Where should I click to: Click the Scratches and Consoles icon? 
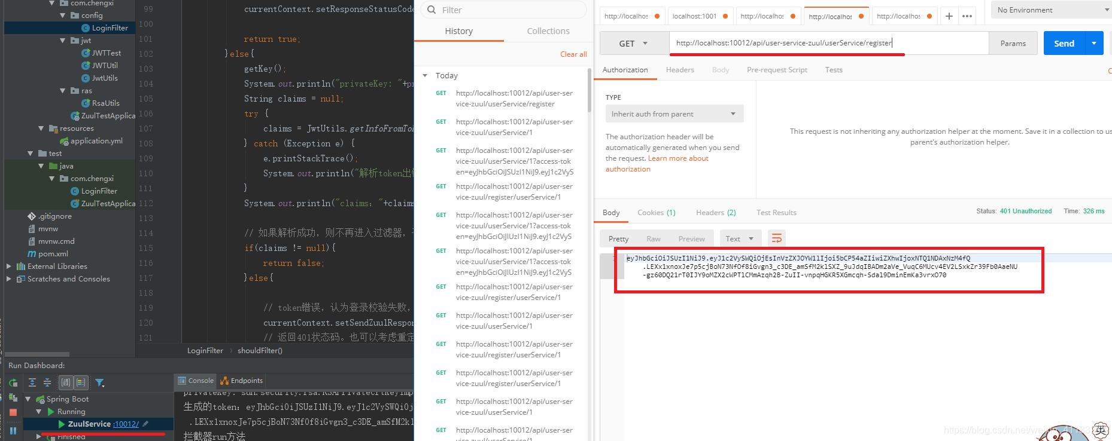click(x=21, y=279)
